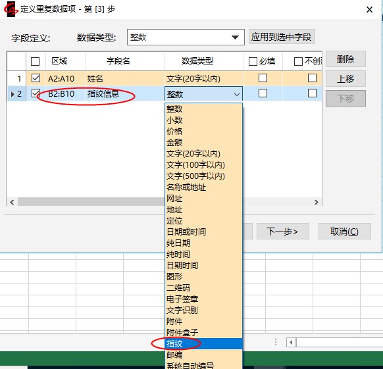The image size is (383, 369).
Task: Click the red app logo in title bar
Action: [11, 9]
